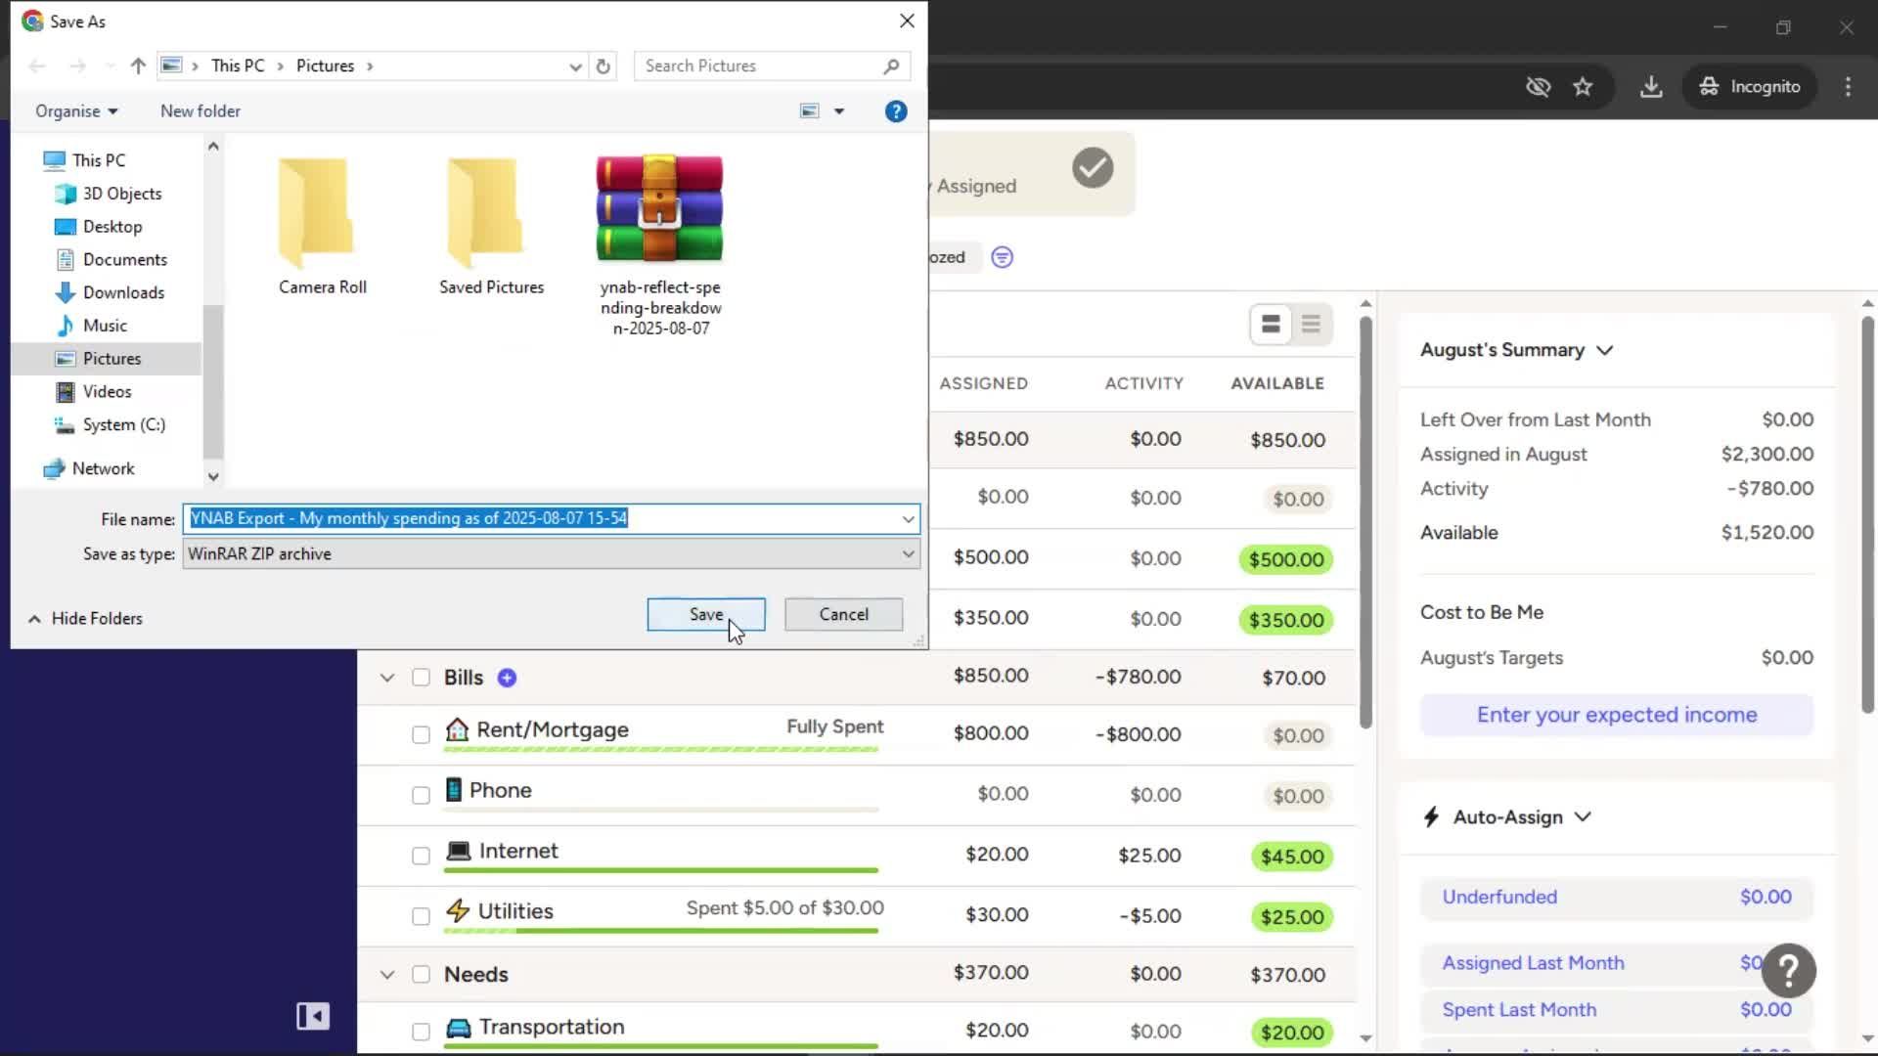1878x1056 pixels.
Task: Select Documents in the navigation tree
Action: point(124,260)
